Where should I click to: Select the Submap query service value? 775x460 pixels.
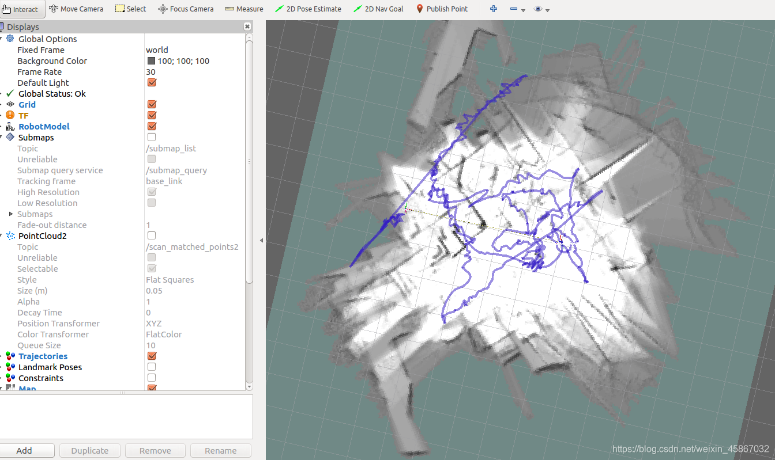coord(176,170)
